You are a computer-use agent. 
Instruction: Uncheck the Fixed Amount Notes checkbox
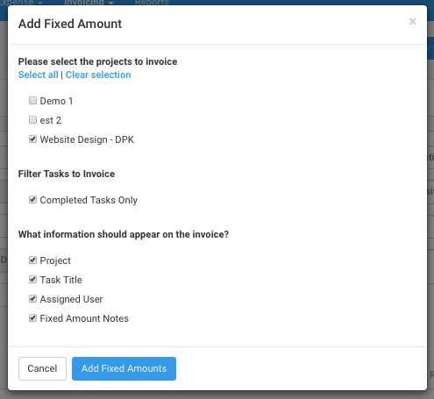click(x=32, y=318)
